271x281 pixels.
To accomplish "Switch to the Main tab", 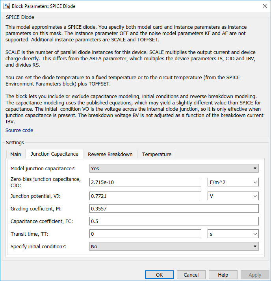I will [16, 154].
